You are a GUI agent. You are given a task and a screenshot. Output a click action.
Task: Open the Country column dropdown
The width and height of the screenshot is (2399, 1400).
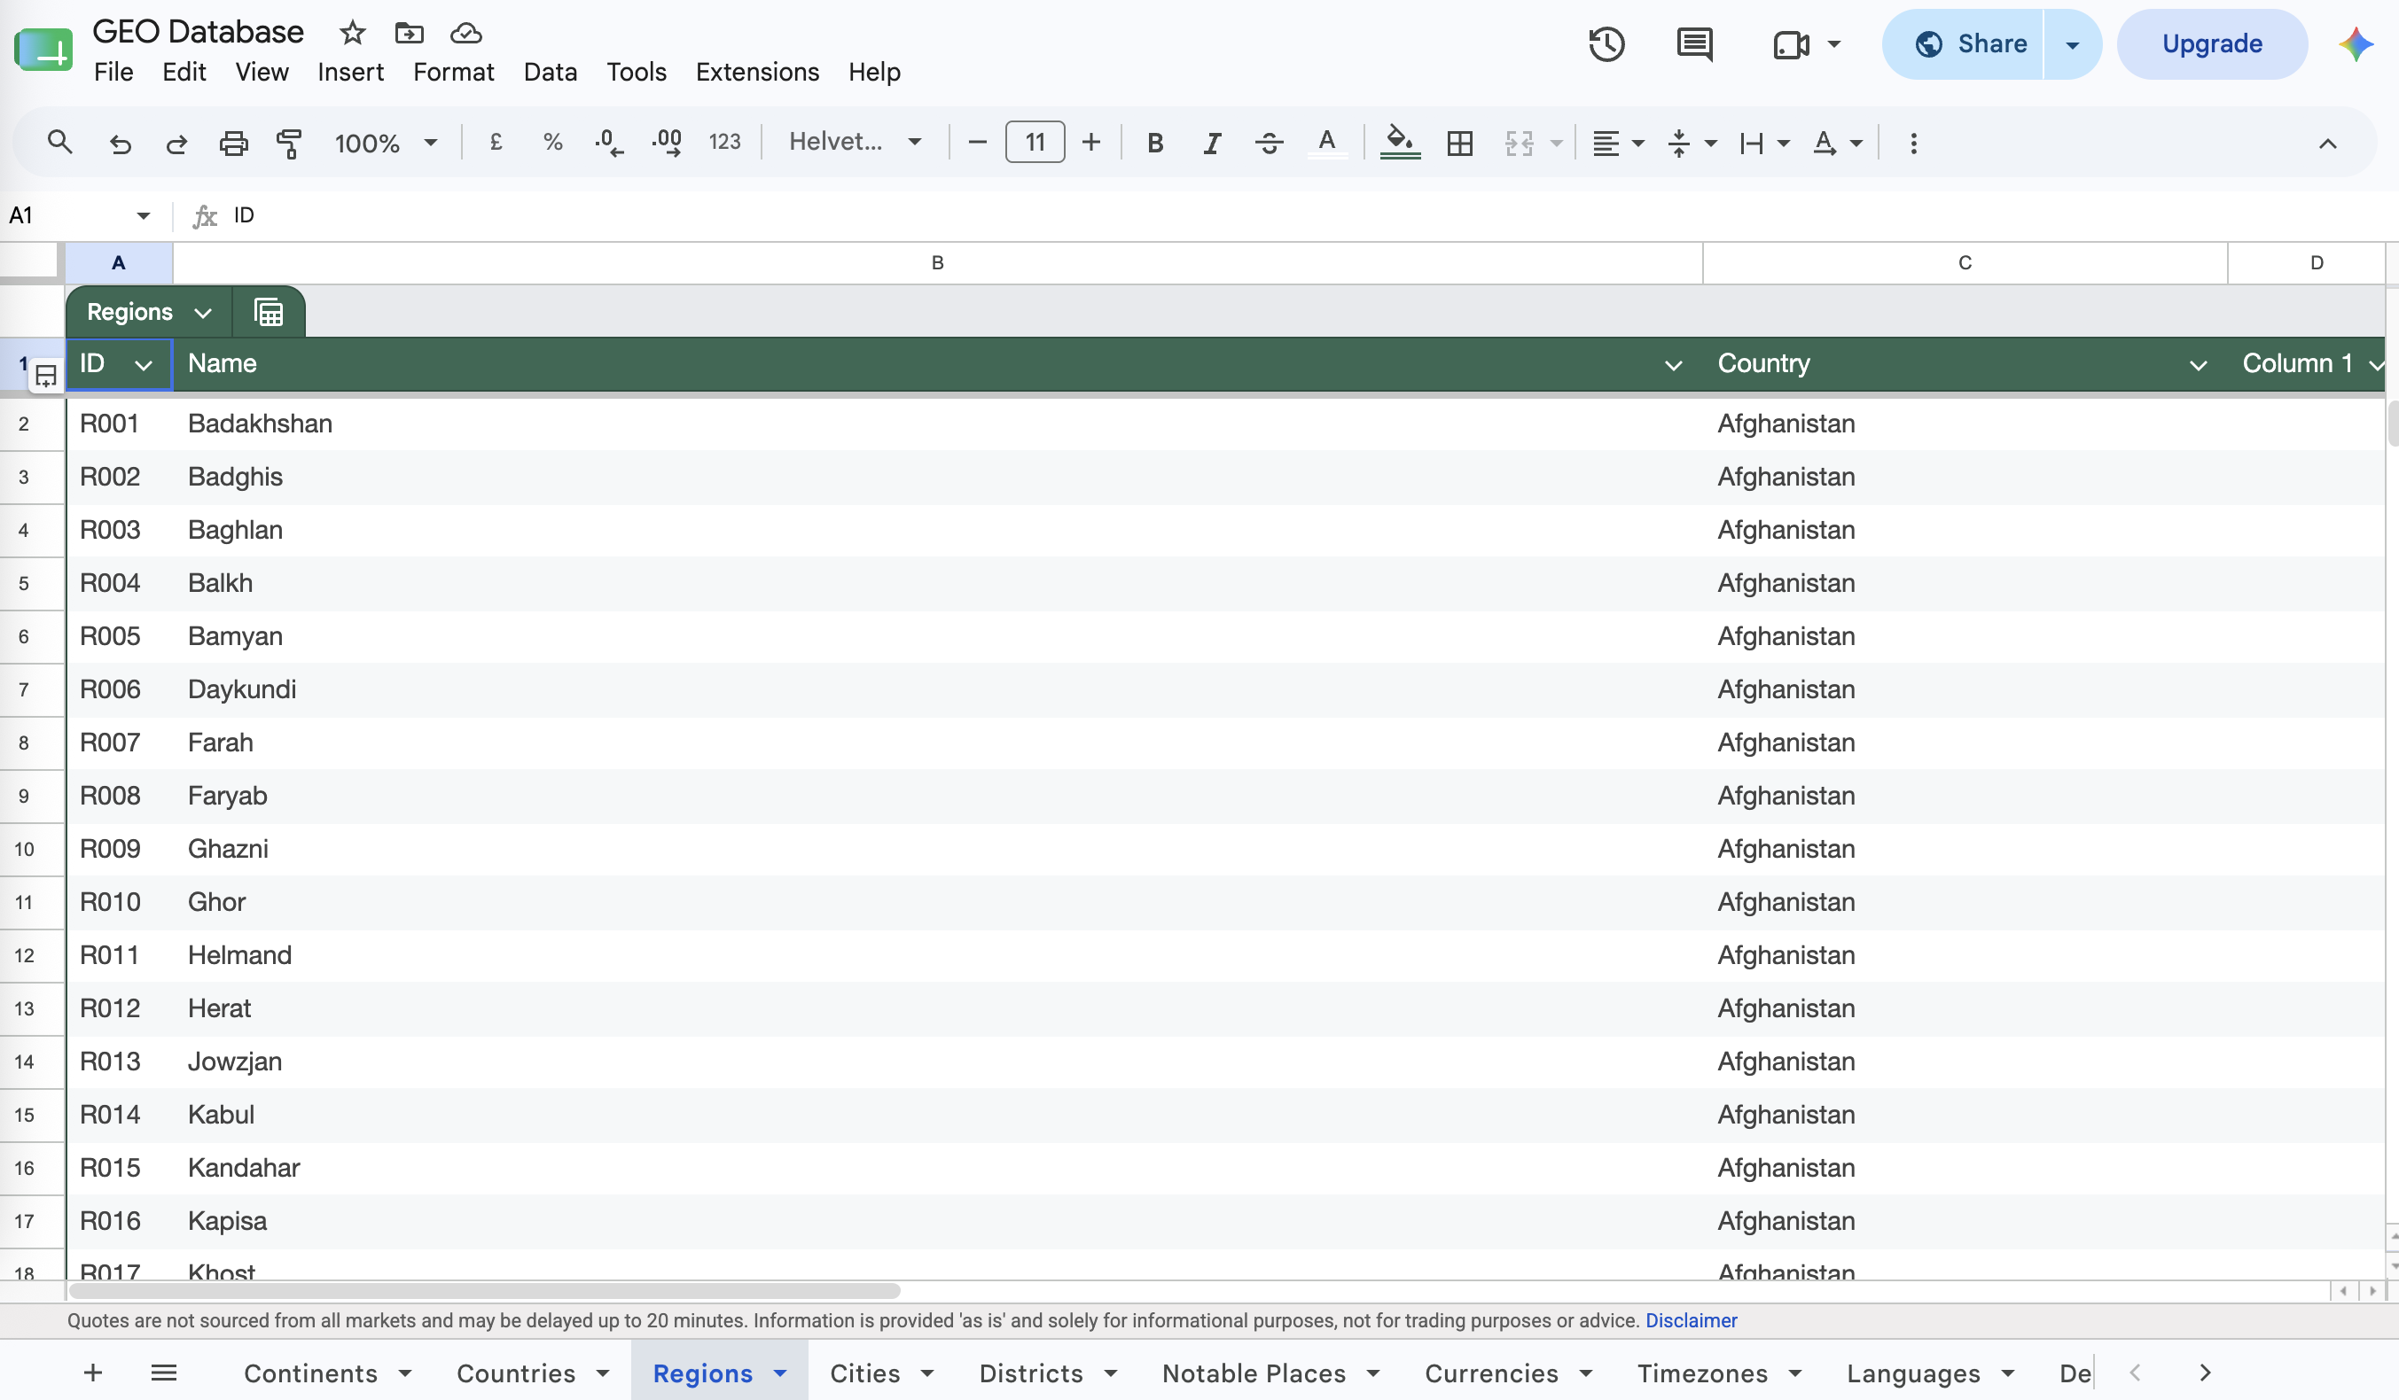tap(2198, 364)
